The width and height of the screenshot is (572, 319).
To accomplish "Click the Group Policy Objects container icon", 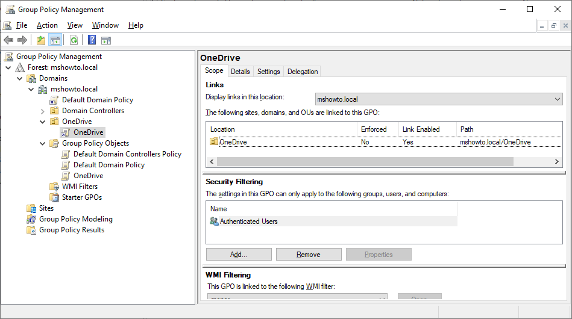I will (x=54, y=143).
